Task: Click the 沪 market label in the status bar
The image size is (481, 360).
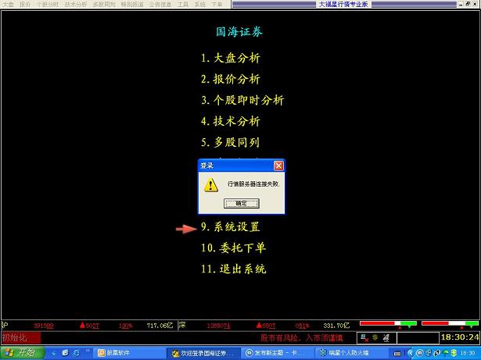Action: point(4,325)
